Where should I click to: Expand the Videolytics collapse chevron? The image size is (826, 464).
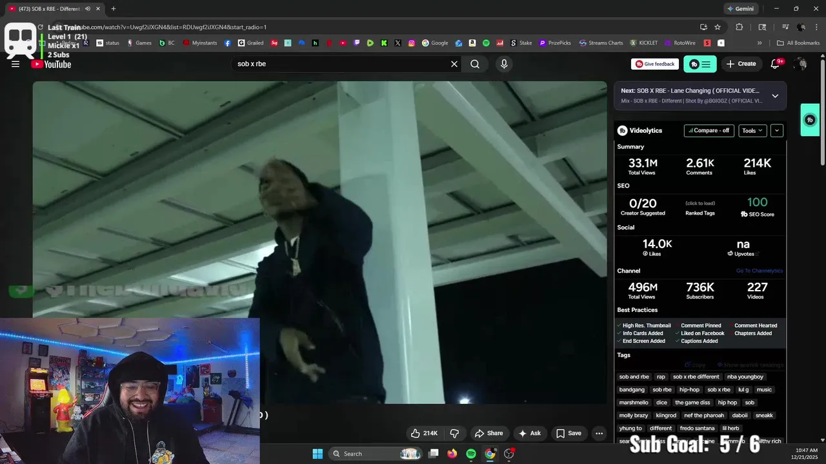tap(777, 130)
